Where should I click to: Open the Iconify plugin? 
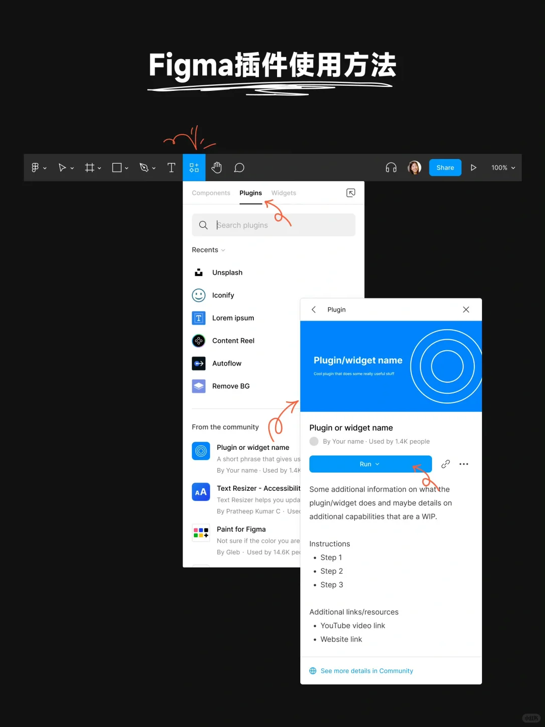223,295
